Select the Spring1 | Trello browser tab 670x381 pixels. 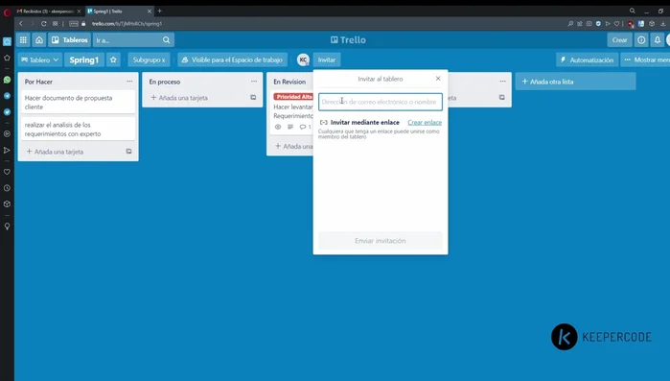(118, 12)
